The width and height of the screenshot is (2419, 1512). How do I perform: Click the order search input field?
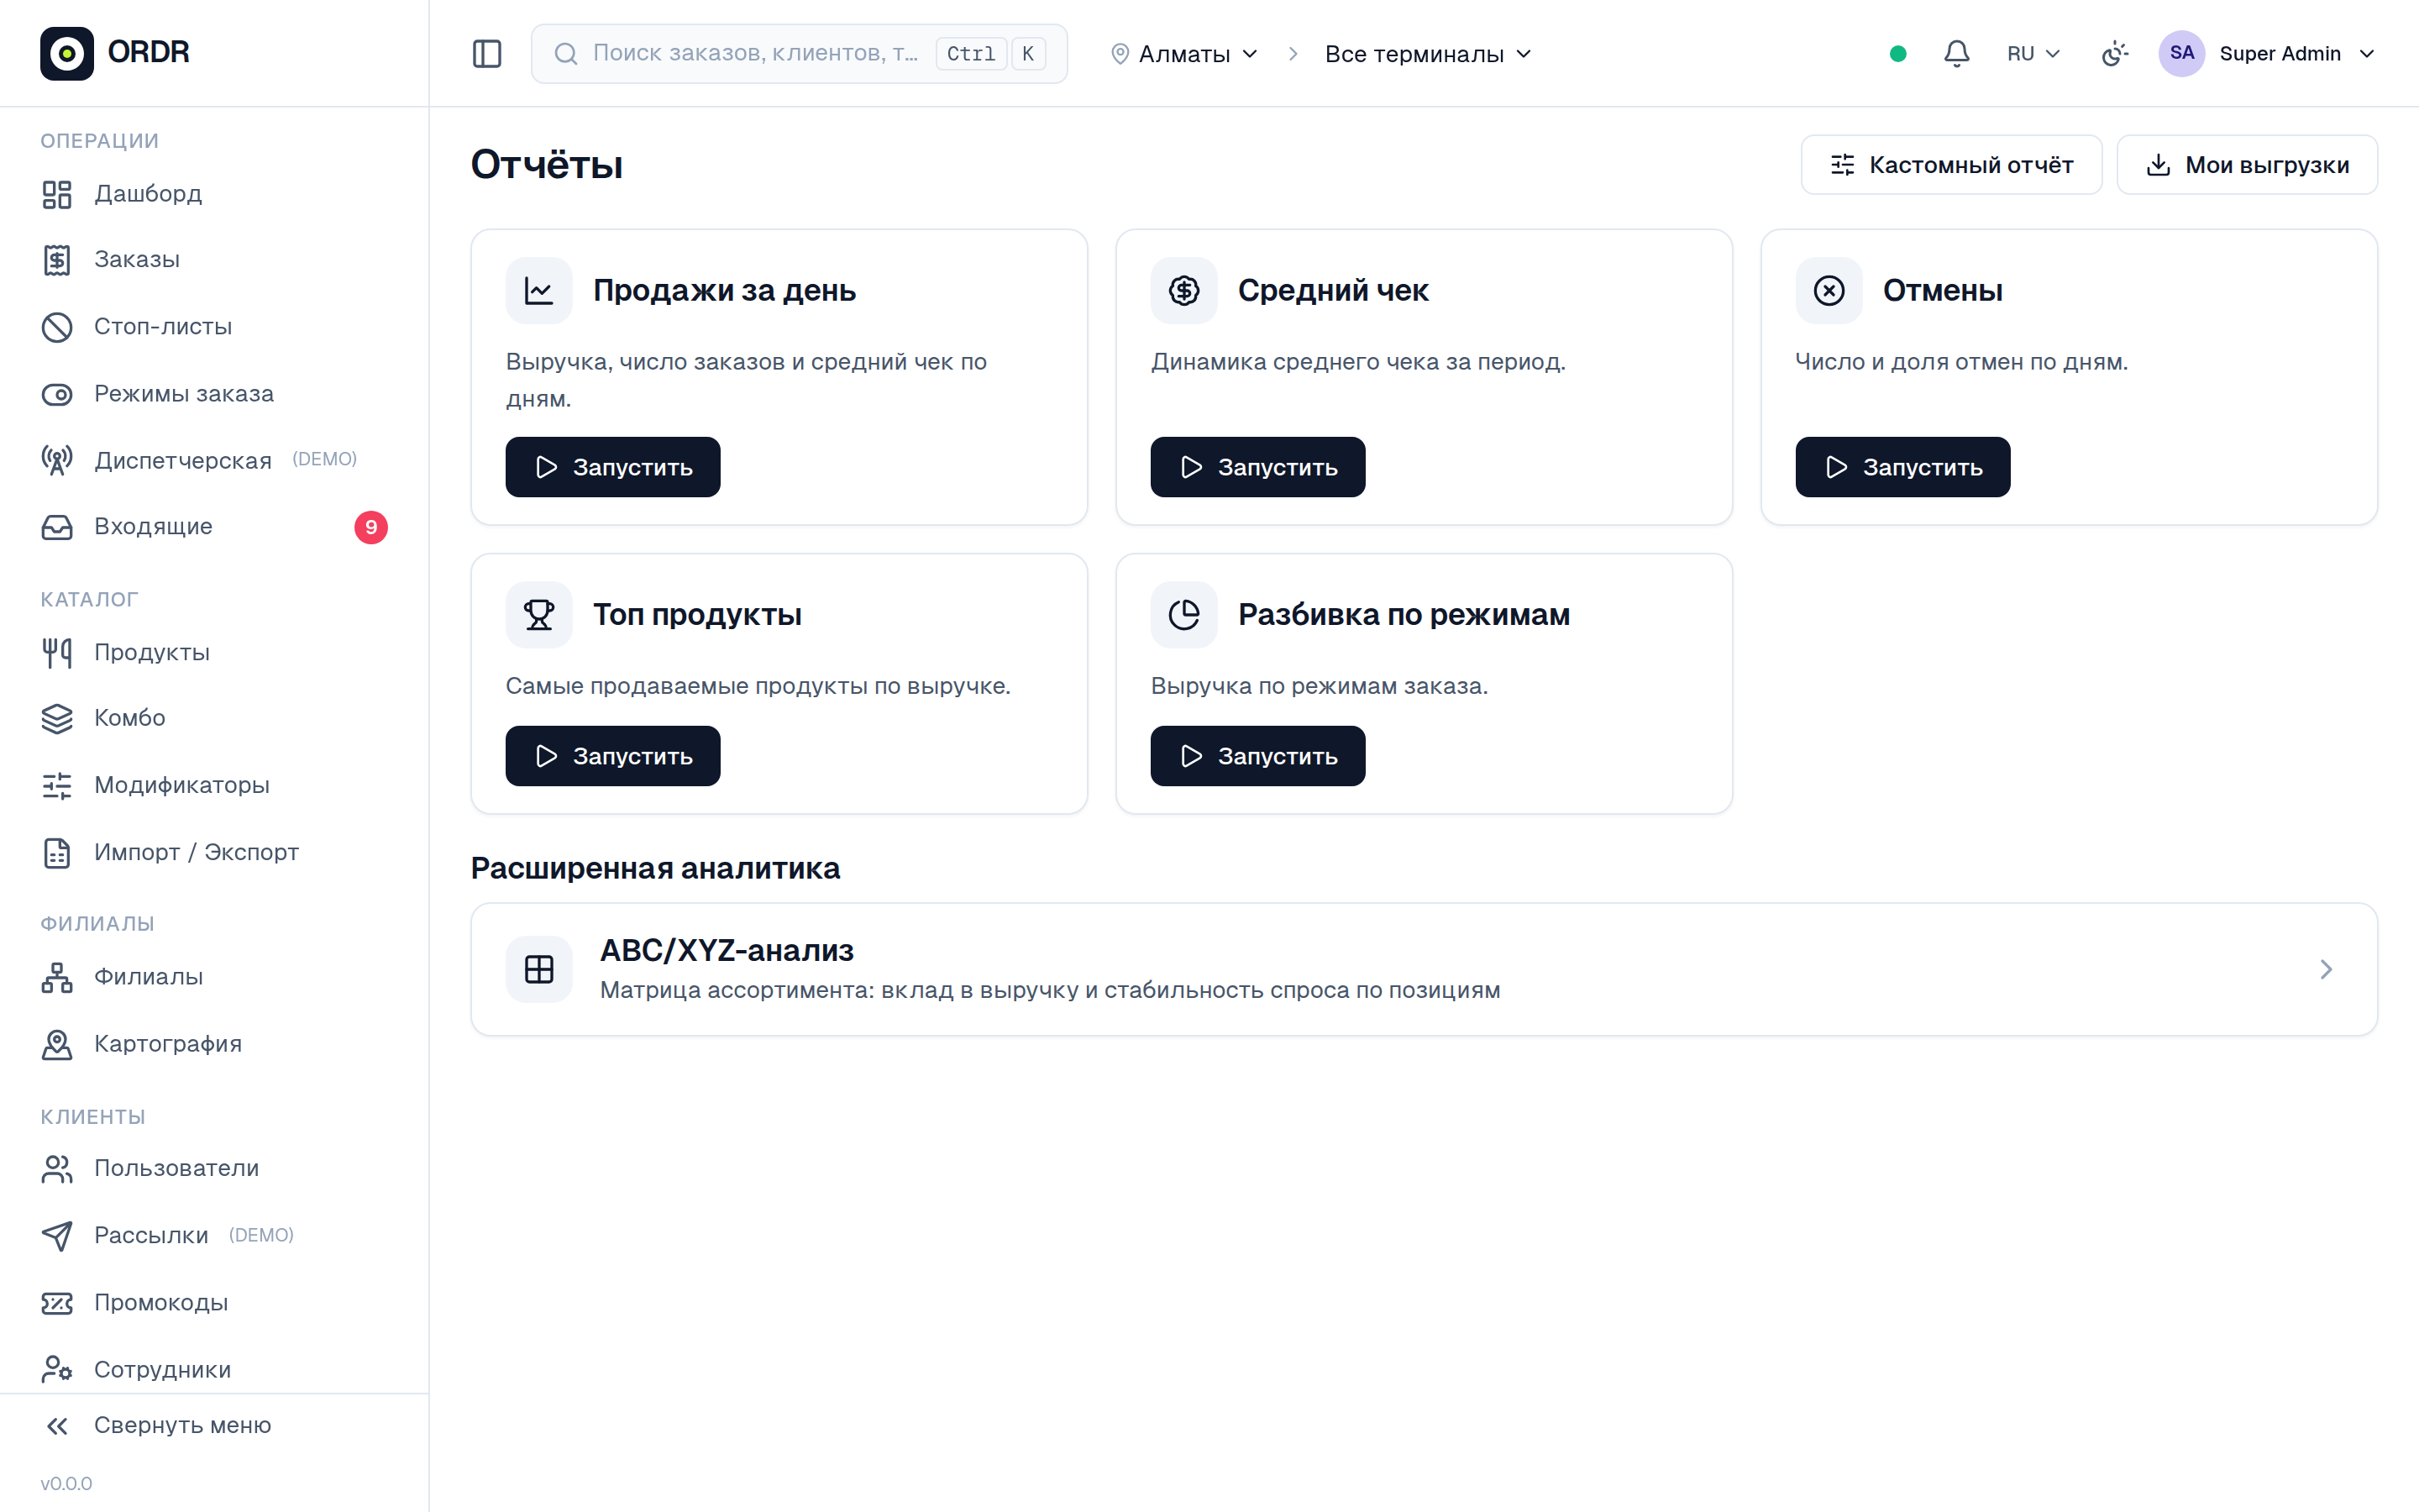799,54
